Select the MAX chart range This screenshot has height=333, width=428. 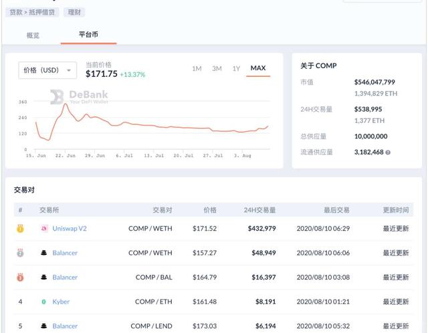pyautogui.click(x=258, y=68)
